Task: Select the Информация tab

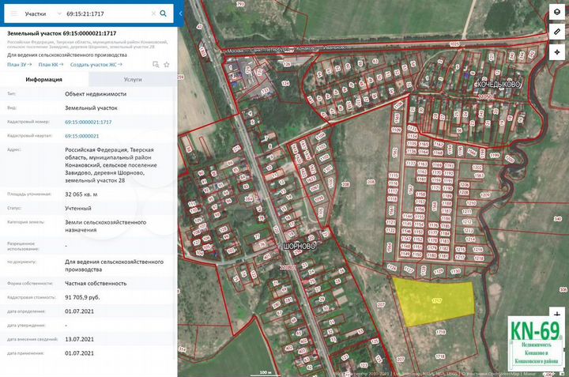Action: (x=44, y=80)
